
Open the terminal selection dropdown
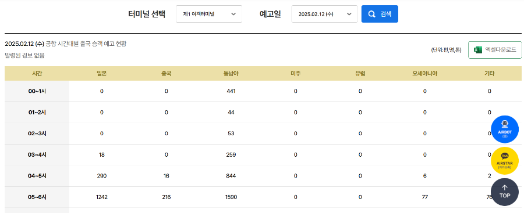click(x=209, y=14)
